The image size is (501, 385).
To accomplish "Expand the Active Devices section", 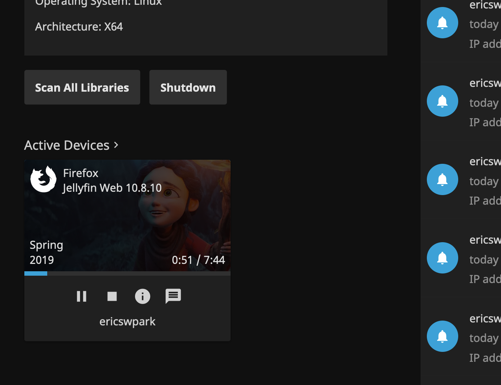I will click(67, 145).
